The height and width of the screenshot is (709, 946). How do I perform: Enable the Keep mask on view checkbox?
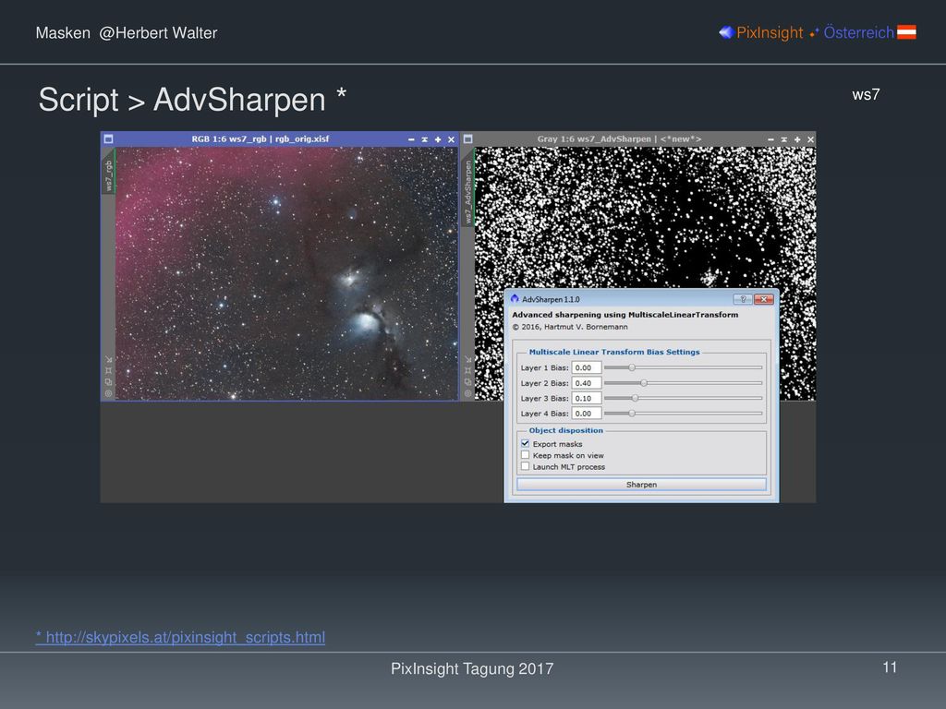(x=525, y=455)
